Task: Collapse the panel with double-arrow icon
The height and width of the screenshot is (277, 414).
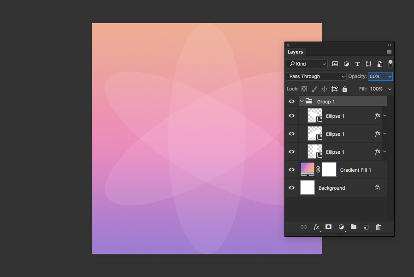Action: click(390, 45)
